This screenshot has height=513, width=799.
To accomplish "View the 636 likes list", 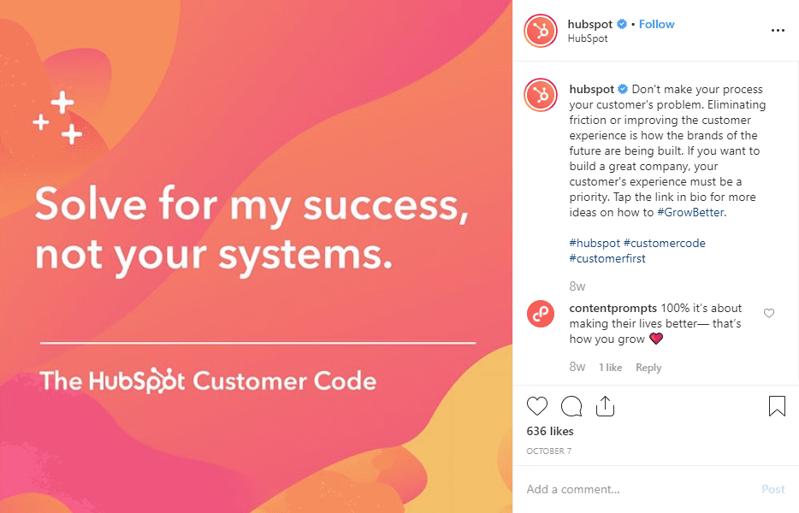I will click(550, 432).
